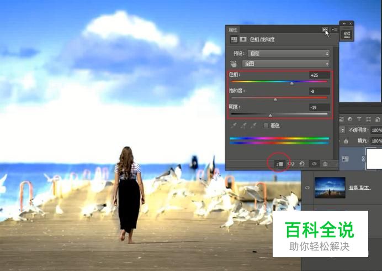Click the first eyedropper tool

coord(234,126)
